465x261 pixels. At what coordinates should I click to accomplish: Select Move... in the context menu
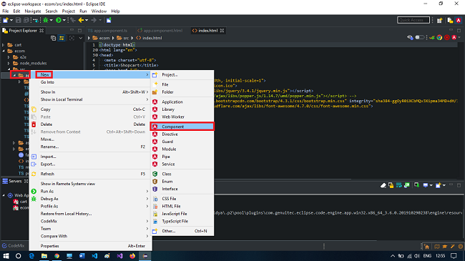[x=90, y=139]
